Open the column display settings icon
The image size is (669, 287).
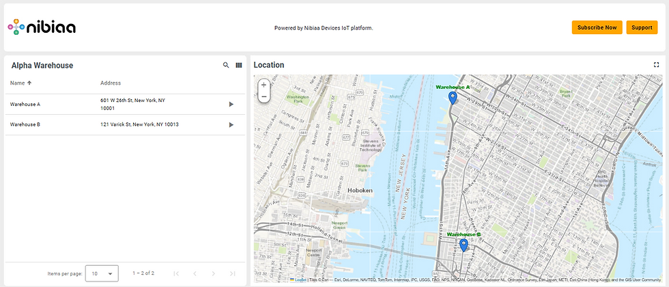(x=239, y=65)
